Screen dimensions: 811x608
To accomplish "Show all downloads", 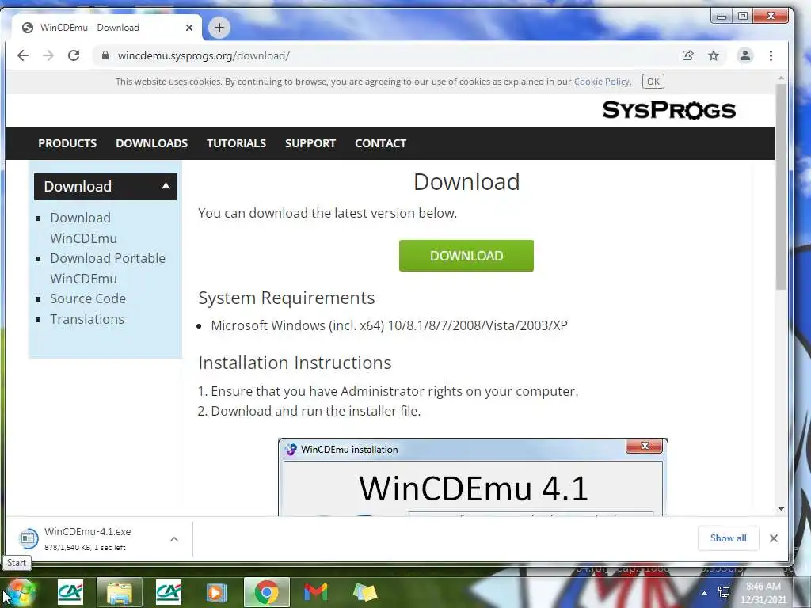I will [729, 538].
